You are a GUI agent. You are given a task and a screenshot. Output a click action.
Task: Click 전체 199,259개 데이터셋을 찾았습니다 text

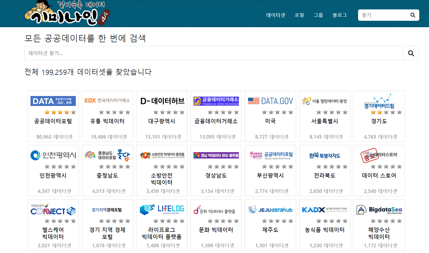click(88, 72)
